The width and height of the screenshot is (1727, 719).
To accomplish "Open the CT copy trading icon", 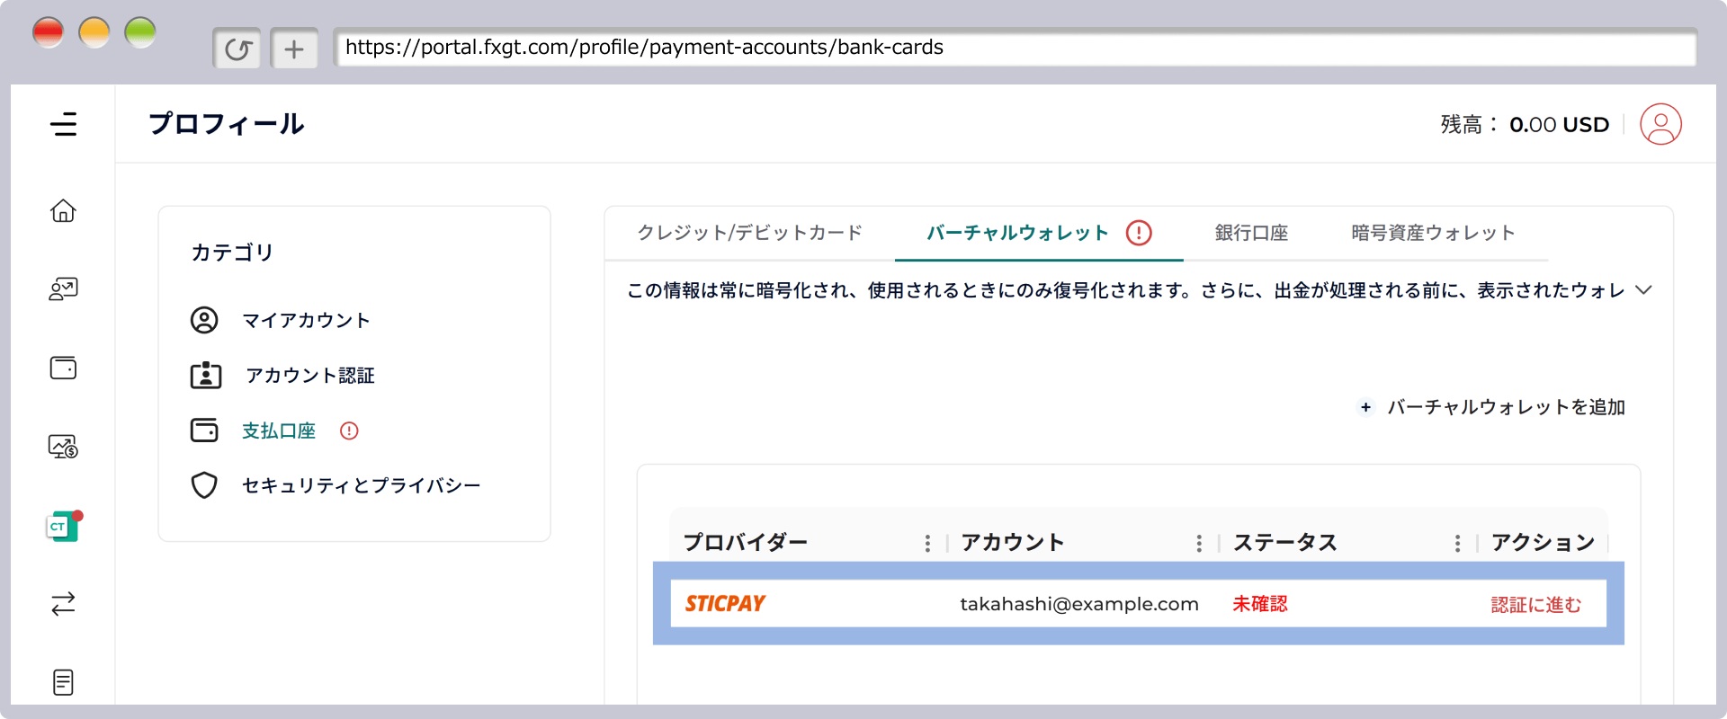I will click(63, 527).
